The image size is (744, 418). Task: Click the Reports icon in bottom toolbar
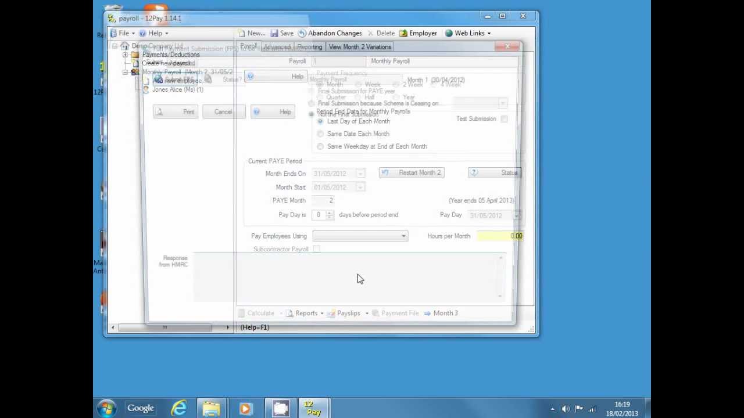[290, 313]
